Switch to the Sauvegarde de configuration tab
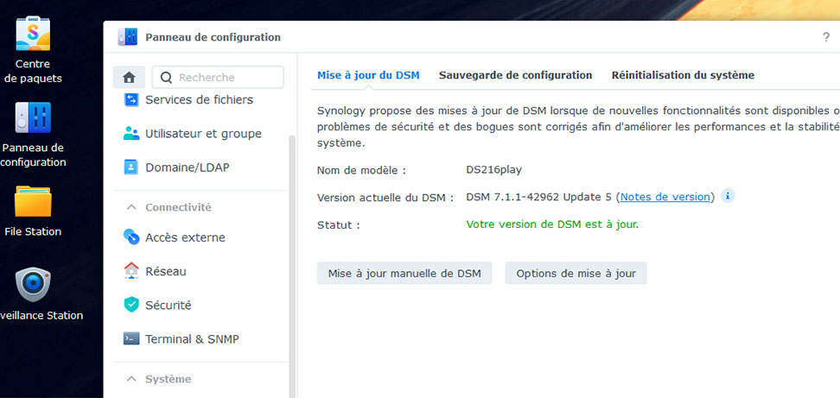 (x=515, y=75)
